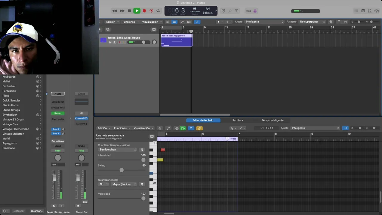Viewport: 382px width, 215px height.
Task: Open the Arrastre No superponer dropdown
Action: 312,22
